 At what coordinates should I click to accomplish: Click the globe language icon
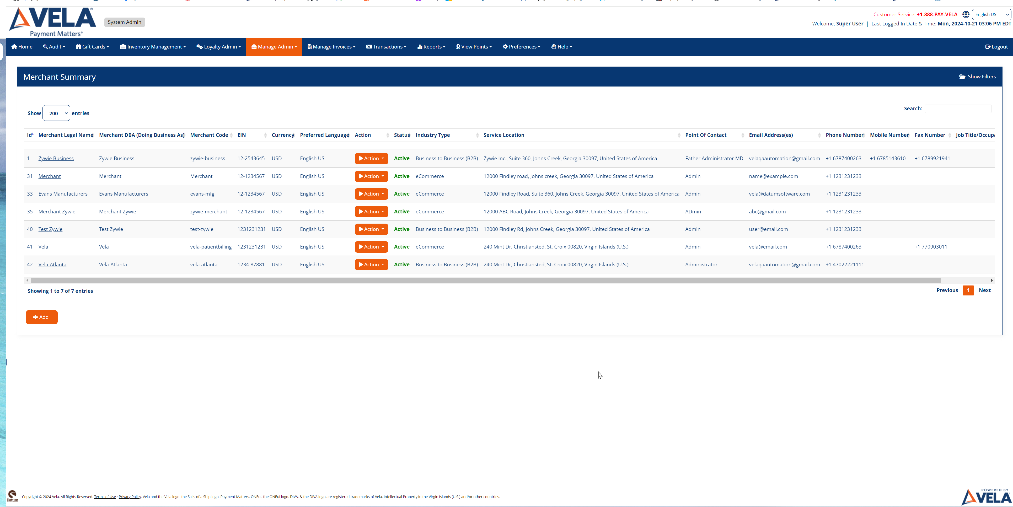click(966, 14)
